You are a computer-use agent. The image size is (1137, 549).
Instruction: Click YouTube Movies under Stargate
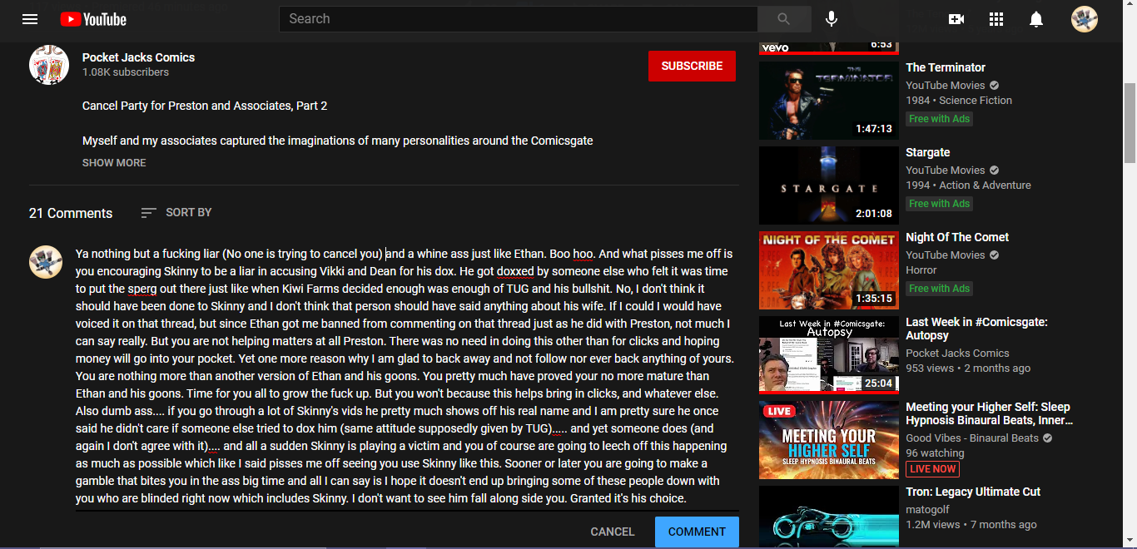click(946, 171)
